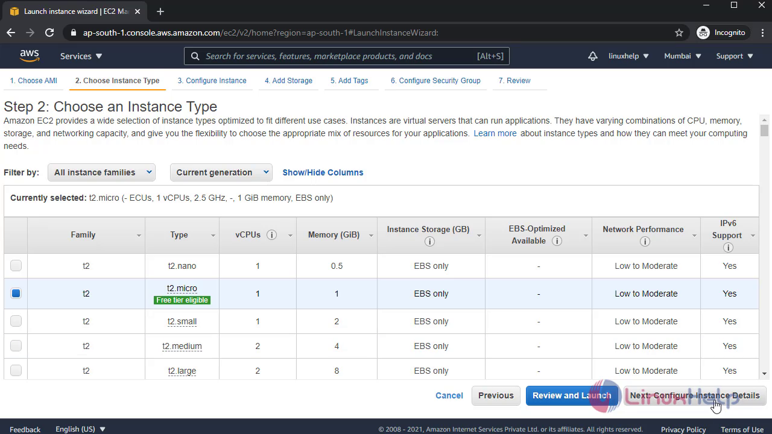The width and height of the screenshot is (772, 434).
Task: Click Show/Hide Columns link
Action: click(323, 172)
